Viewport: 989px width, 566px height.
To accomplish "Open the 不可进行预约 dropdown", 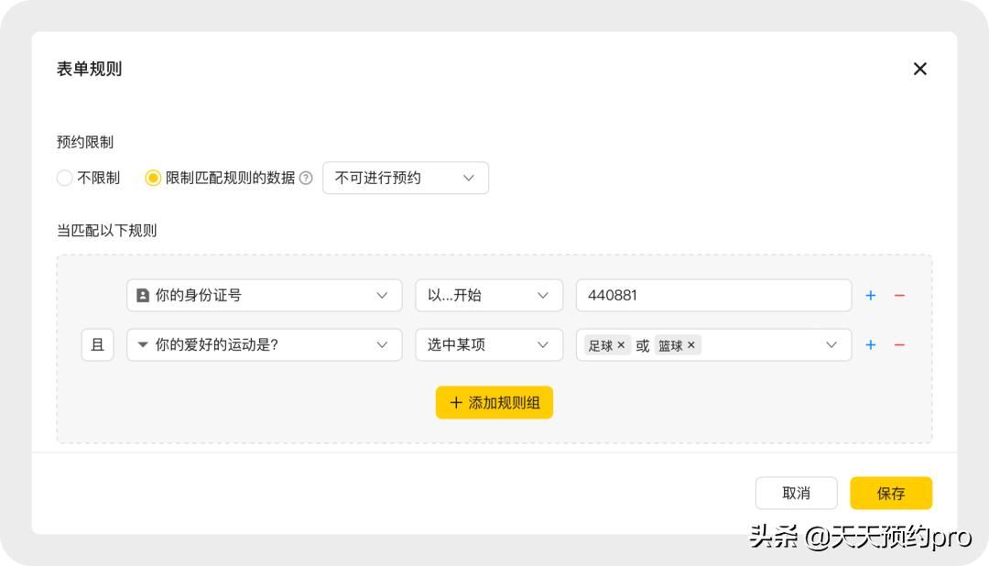I will 405,178.
